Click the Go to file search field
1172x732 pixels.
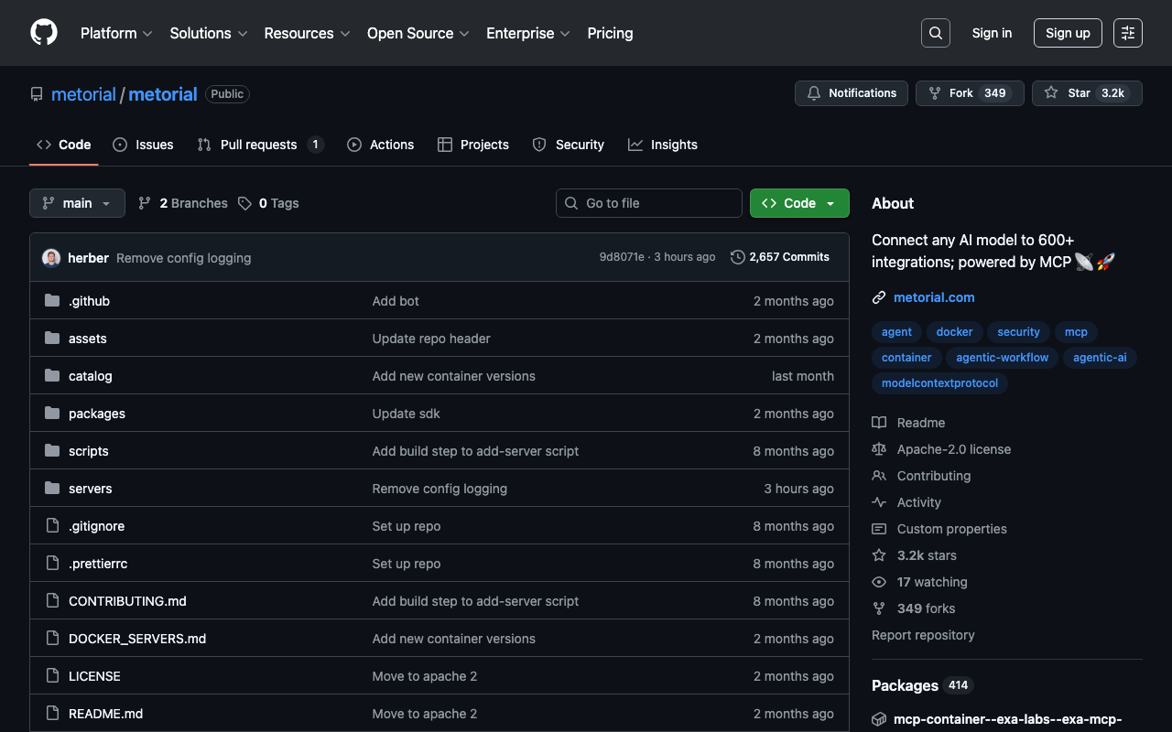click(649, 203)
